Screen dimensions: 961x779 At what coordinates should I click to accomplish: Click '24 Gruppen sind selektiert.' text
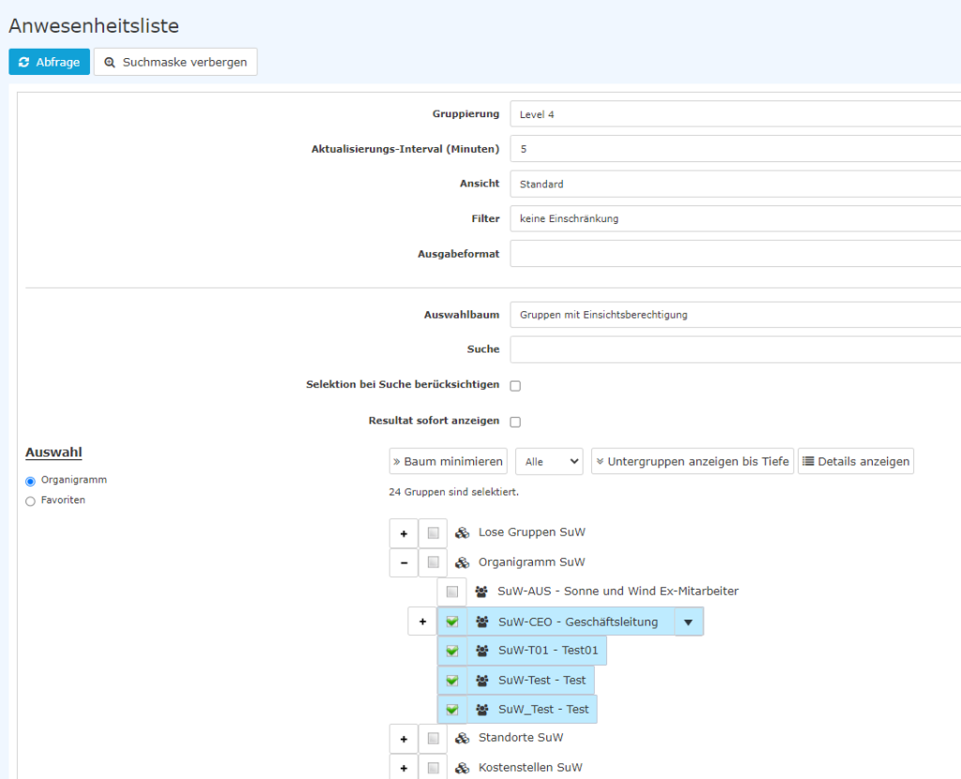pyautogui.click(x=453, y=492)
